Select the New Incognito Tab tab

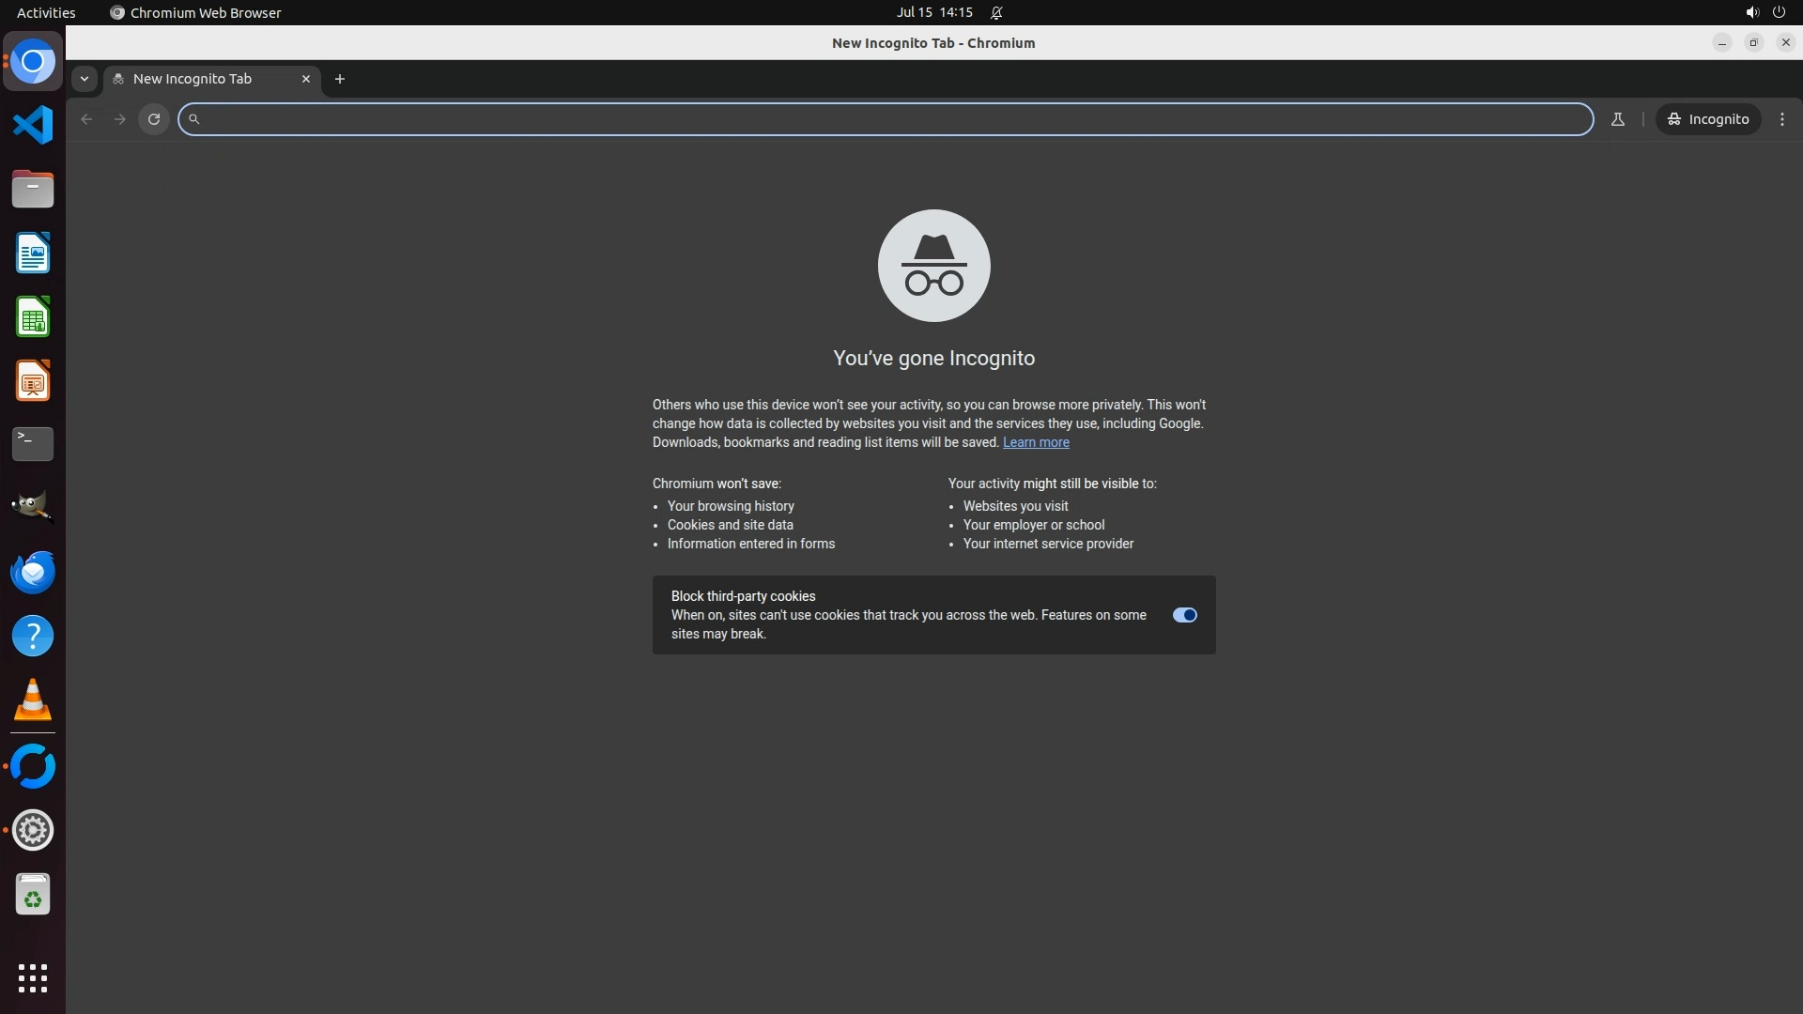coord(193,79)
